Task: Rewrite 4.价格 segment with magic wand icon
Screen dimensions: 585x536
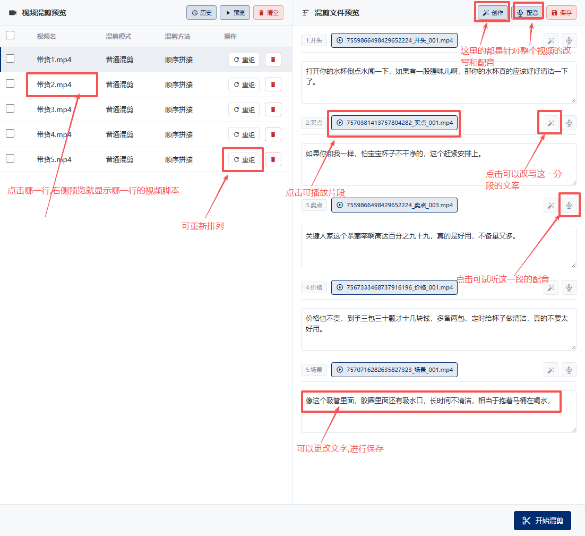Action: (550, 288)
